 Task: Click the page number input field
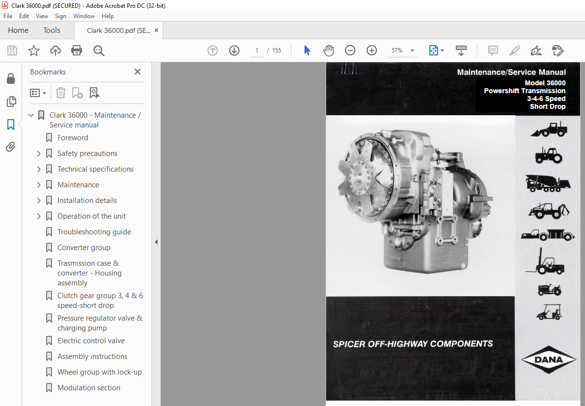pyautogui.click(x=257, y=51)
